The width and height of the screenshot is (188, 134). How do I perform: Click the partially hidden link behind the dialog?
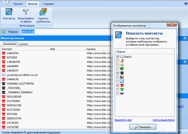pos(181,106)
